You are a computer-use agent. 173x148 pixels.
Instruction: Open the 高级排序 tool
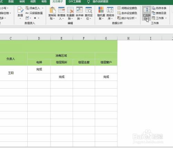(110, 13)
